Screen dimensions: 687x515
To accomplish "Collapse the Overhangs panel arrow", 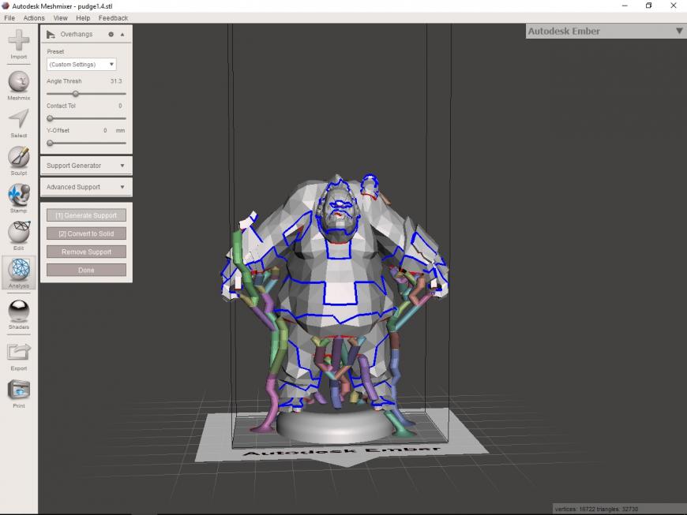I will [122, 34].
